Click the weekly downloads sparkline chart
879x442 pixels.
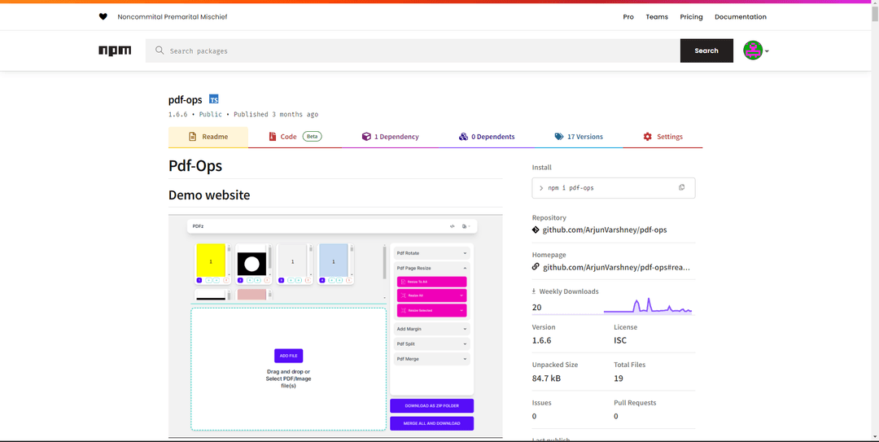648,306
